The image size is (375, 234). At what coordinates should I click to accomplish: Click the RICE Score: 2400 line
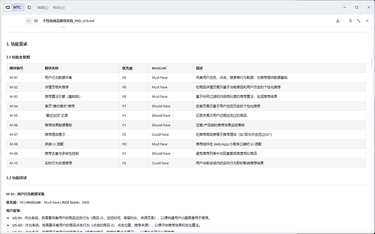(76, 203)
